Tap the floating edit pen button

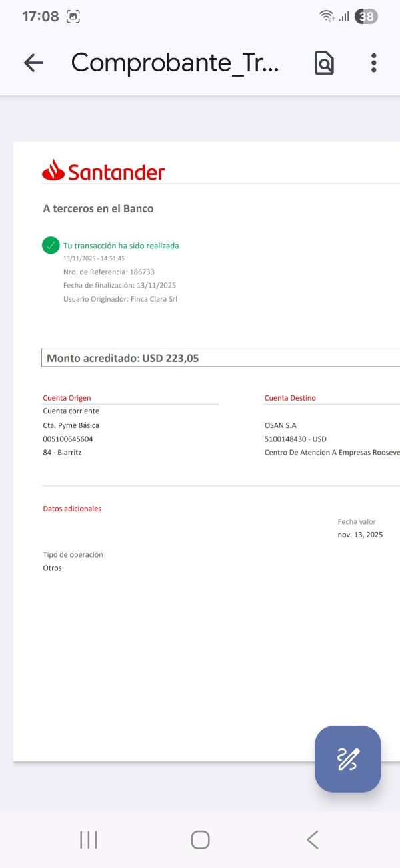[347, 759]
